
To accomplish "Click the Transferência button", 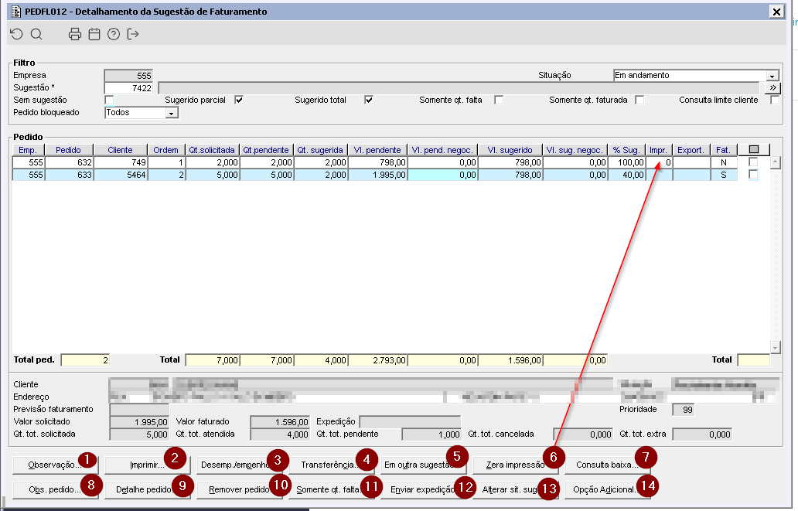I will [x=331, y=465].
